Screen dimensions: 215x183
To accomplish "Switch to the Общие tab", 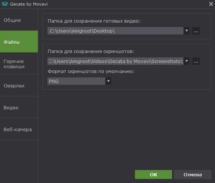I will pyautogui.click(x=19, y=20).
